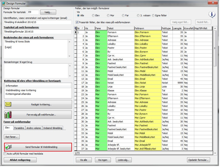Click scroll-down arrow of Bemærkninger text area

(x=70, y=76)
